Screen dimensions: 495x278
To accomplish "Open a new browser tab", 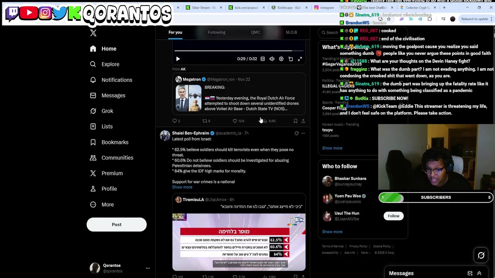I will (444, 7).
